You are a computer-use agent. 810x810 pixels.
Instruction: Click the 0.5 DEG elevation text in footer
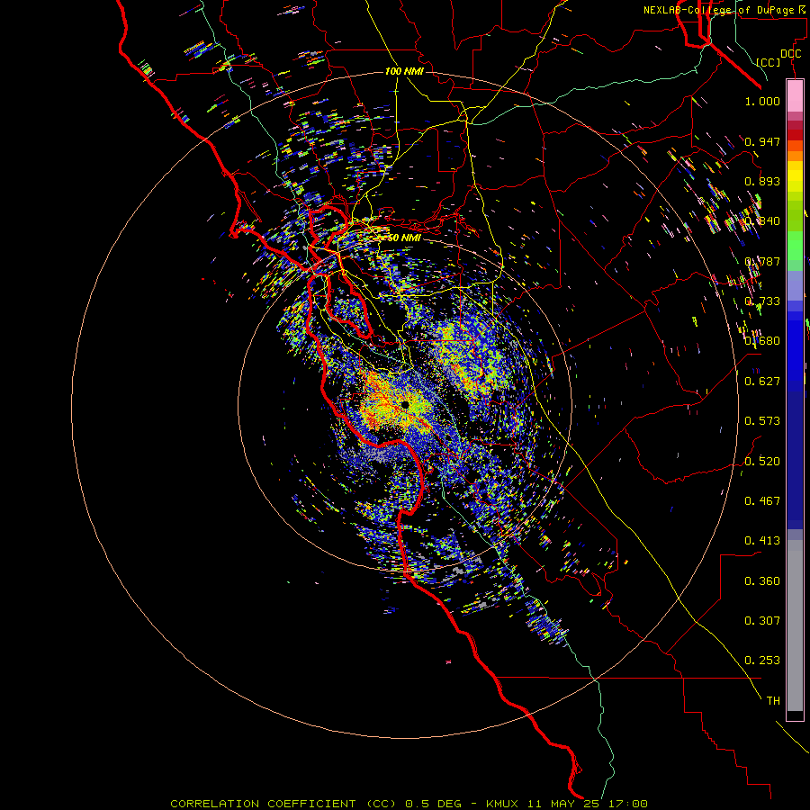pyautogui.click(x=435, y=804)
